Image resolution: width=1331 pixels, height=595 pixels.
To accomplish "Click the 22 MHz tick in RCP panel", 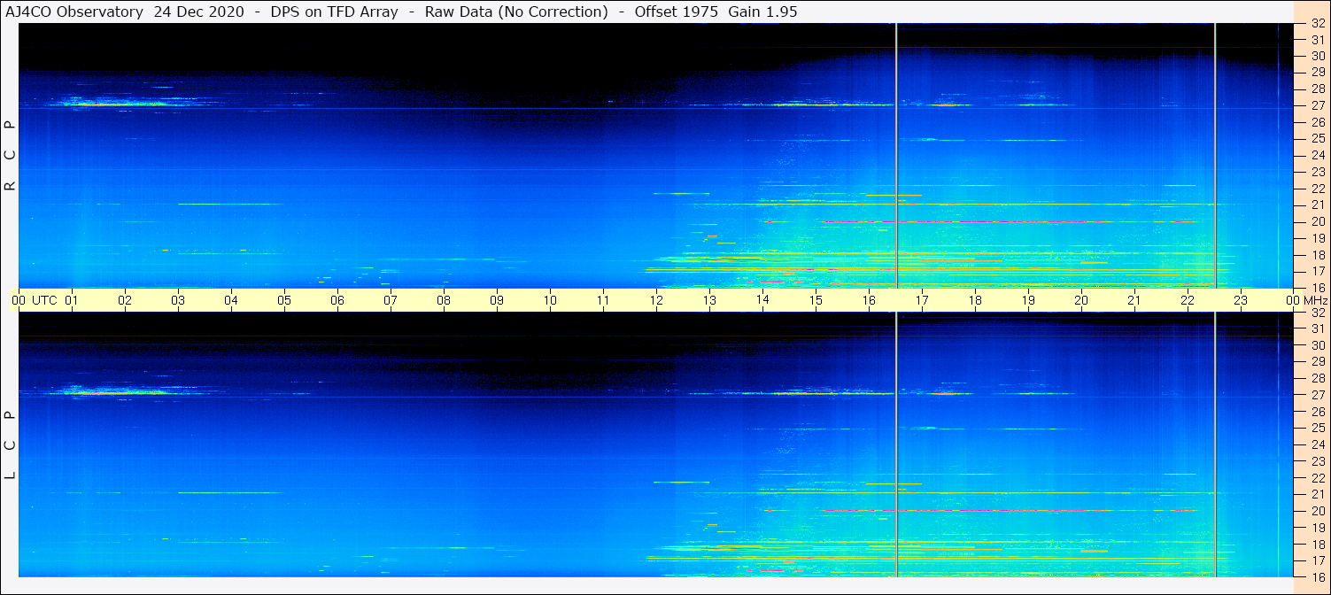I will click(x=1318, y=189).
